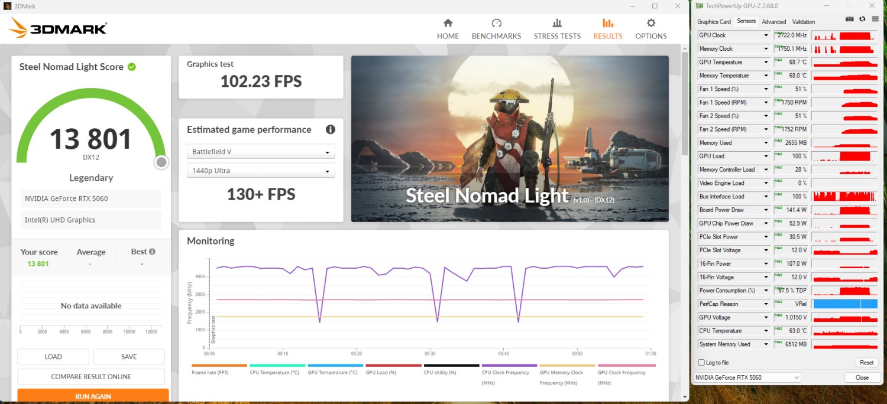Switch to the Graphics Card tab in GPU-Z
The width and height of the screenshot is (887, 404).
(x=714, y=22)
